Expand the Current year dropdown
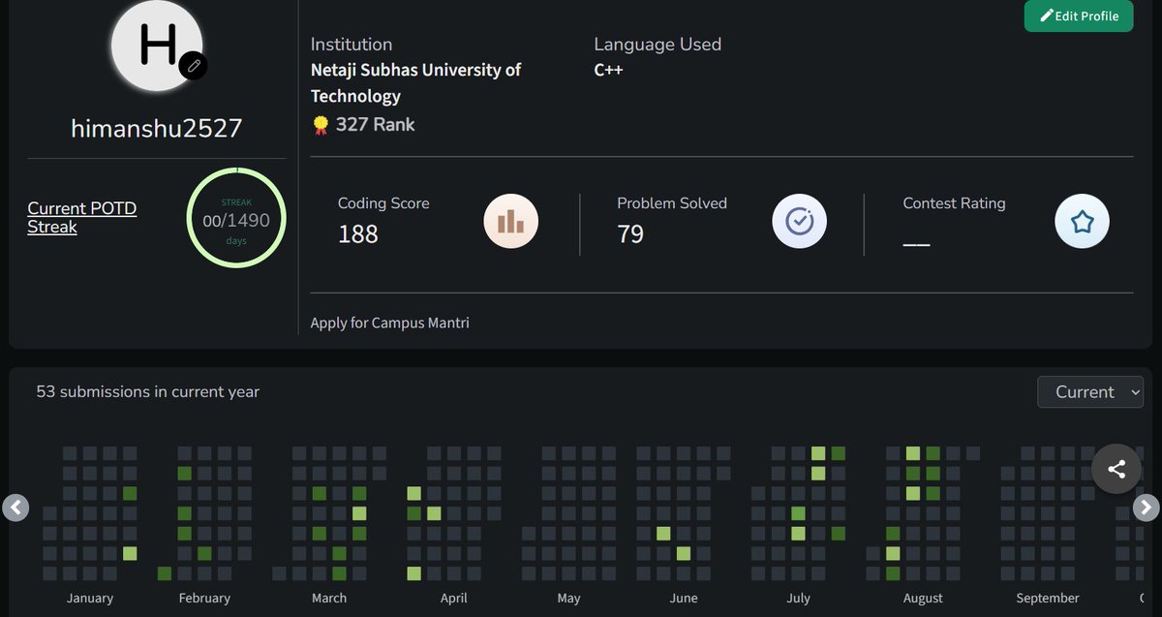 pyautogui.click(x=1090, y=392)
